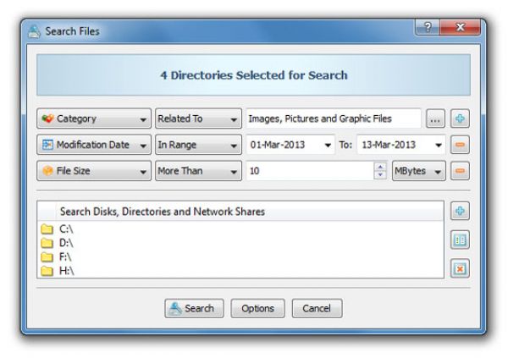The width and height of the screenshot is (508, 358).
Task: Open category browse ellipsis button
Action: pyautogui.click(x=435, y=118)
